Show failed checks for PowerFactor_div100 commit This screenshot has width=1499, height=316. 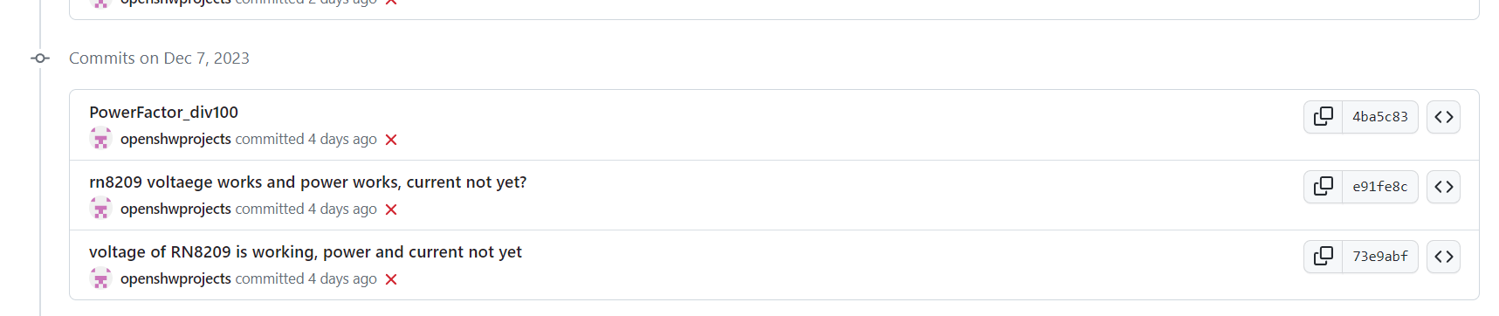(391, 140)
